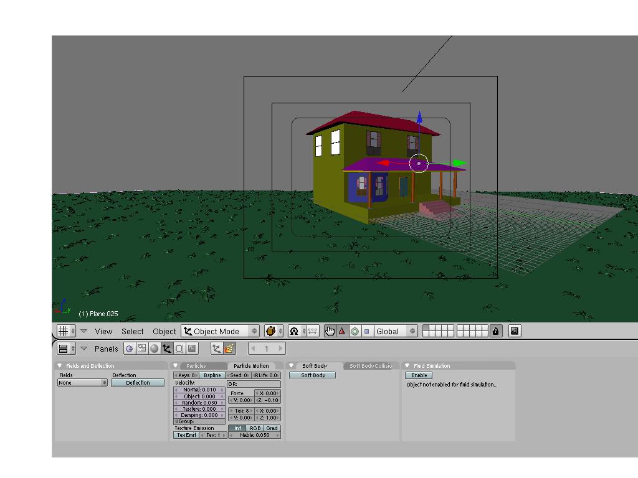
Task: Open the Global orientation dropdown
Action: pos(396,331)
